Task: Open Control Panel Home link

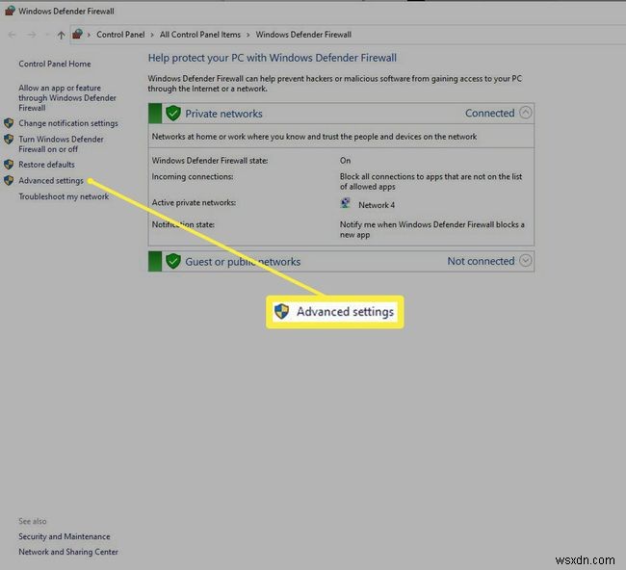Action: pos(55,64)
